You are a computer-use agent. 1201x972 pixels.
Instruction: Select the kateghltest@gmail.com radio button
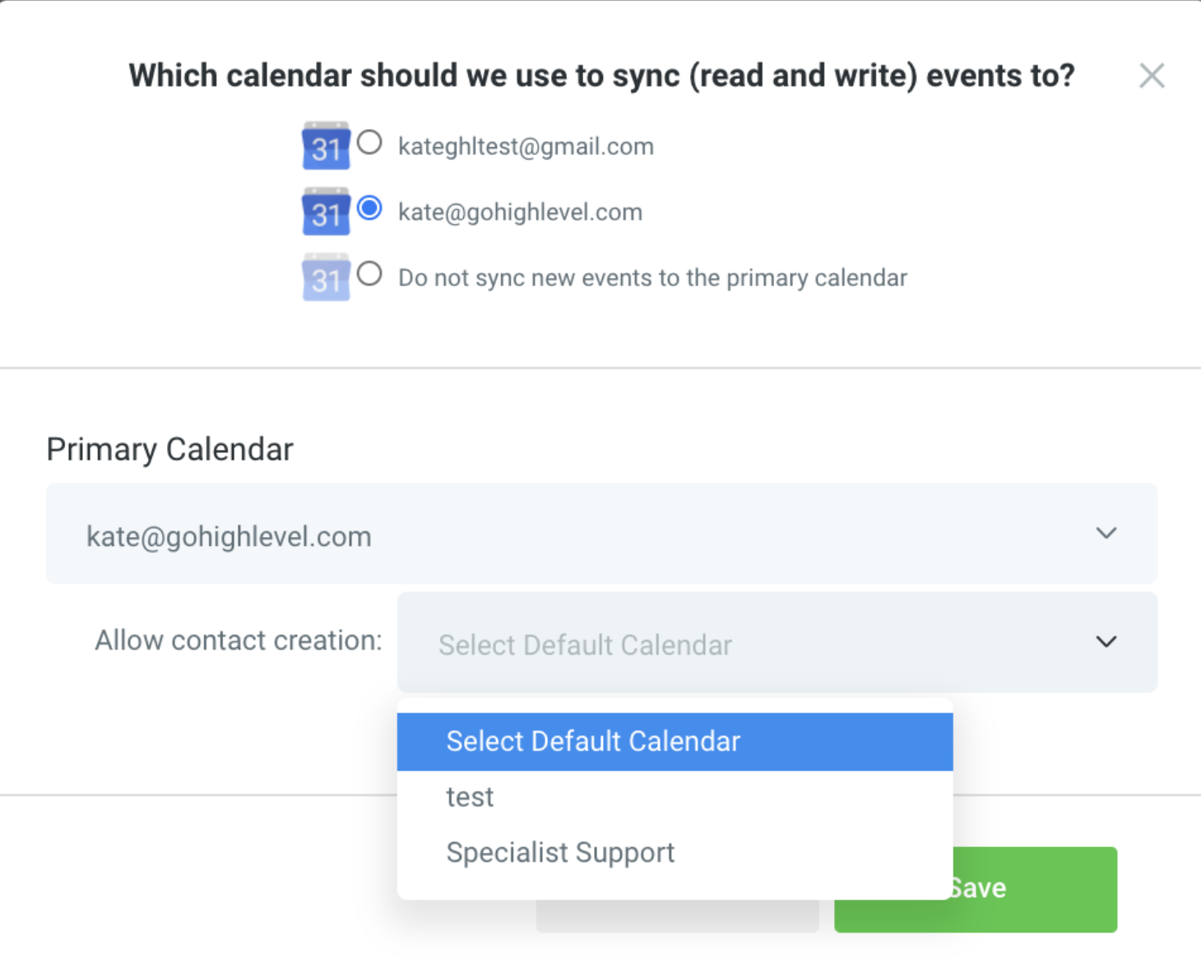370,142
